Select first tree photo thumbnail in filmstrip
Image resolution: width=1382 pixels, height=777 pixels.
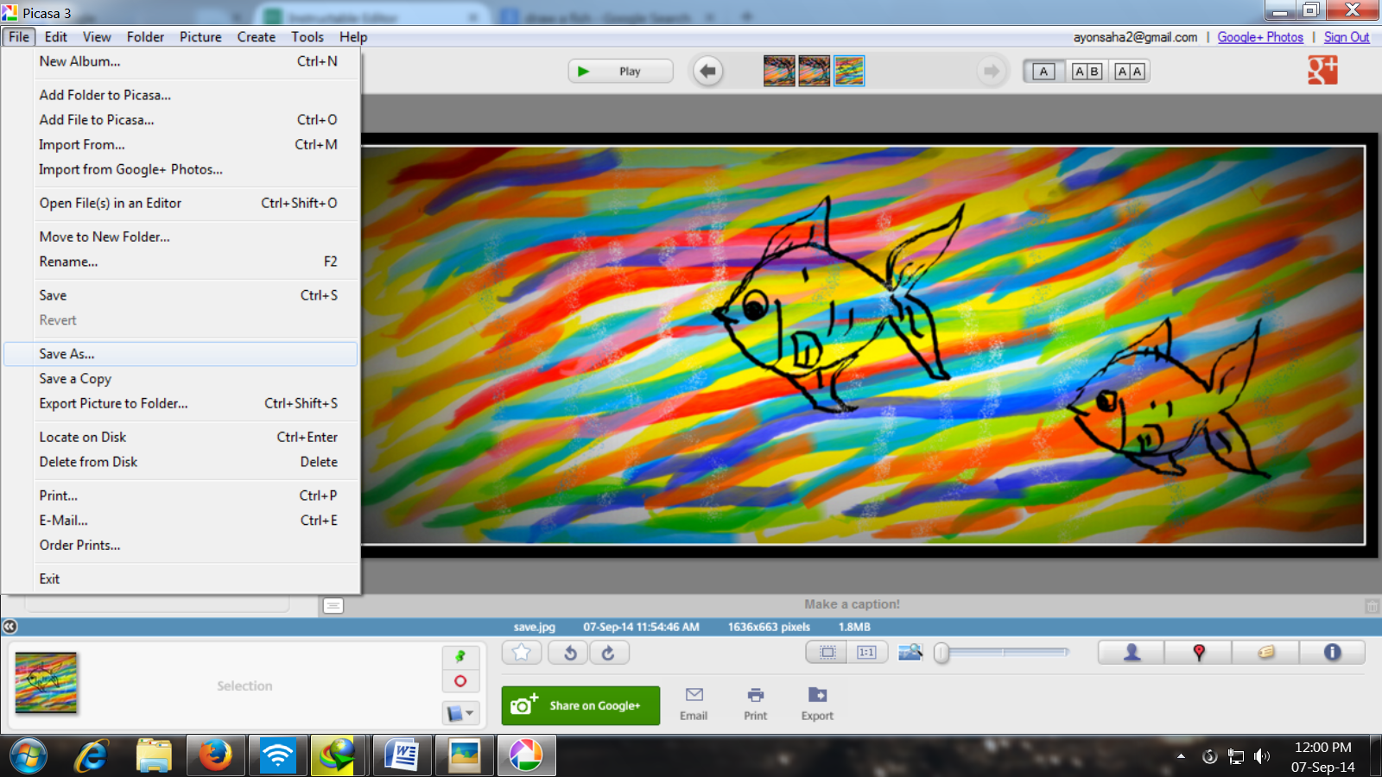(x=779, y=71)
